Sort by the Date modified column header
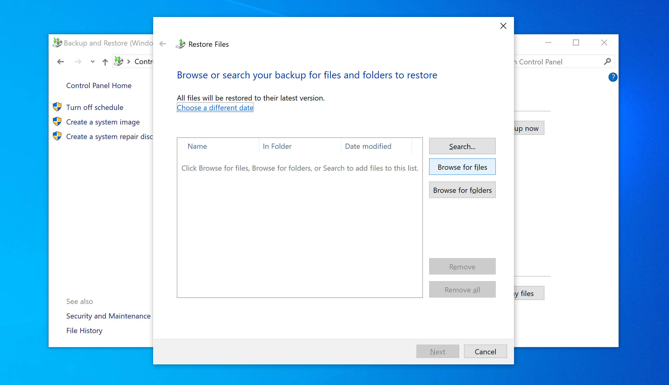The image size is (669, 385). (x=376, y=146)
